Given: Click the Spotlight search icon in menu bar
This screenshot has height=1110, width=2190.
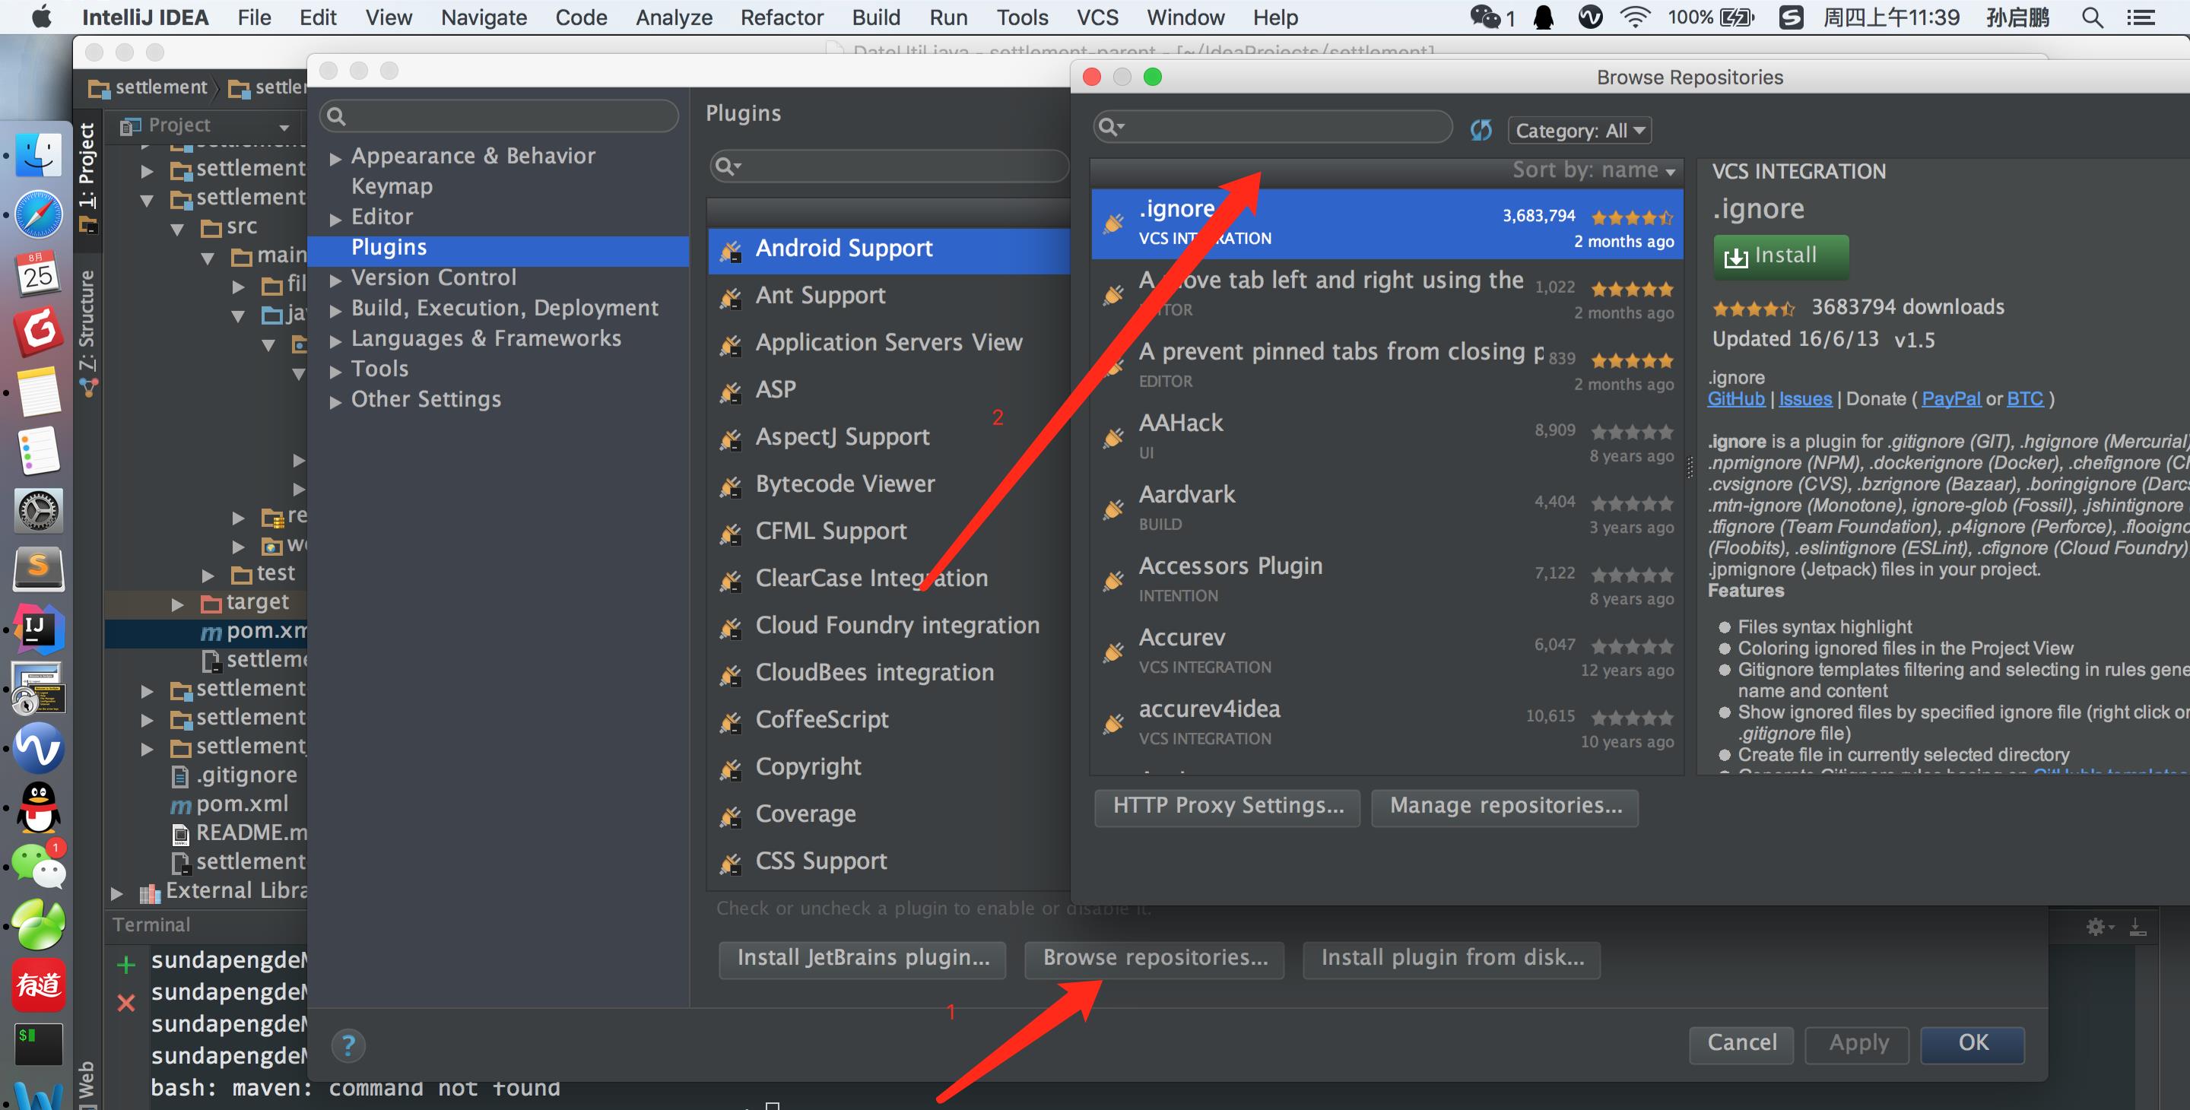Looking at the screenshot, I should coord(2092,17).
